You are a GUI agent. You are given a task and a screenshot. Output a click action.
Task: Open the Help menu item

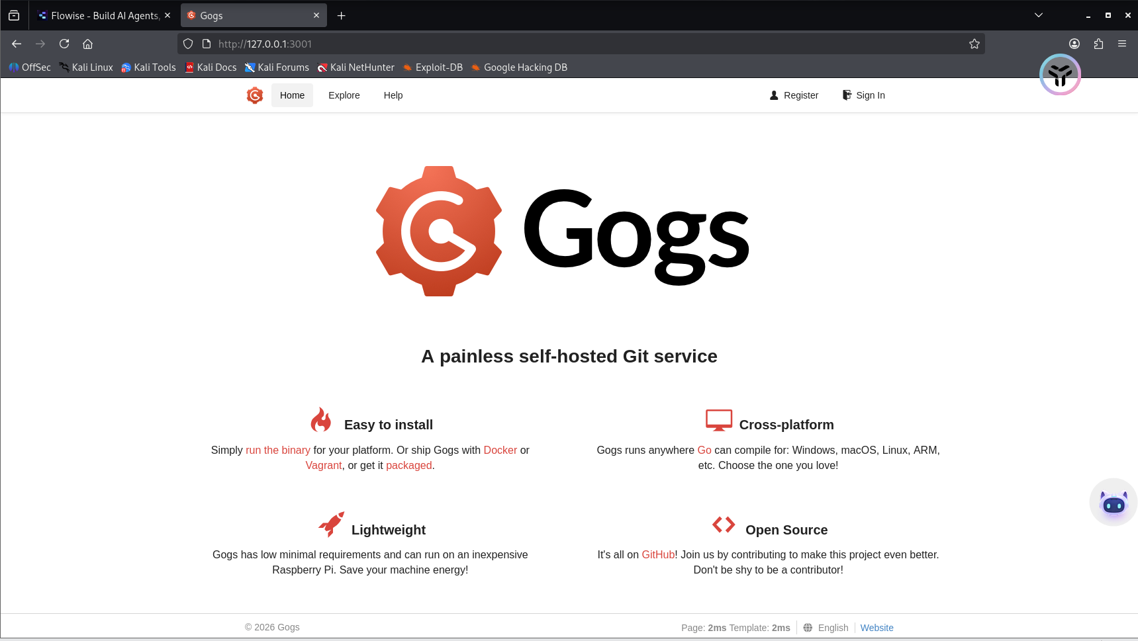tap(393, 95)
